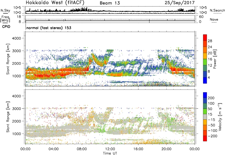The image size is (225, 155).
Task: Click 'Slant Range [km]' label of power panel
Action: pos(8,59)
